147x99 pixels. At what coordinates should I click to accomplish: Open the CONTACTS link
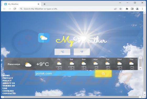tap(9, 93)
